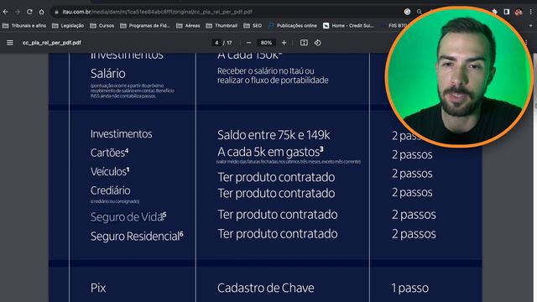Click '1 passo' in the Pix row
Image resolution: width=537 pixels, height=302 pixels.
[410, 288]
